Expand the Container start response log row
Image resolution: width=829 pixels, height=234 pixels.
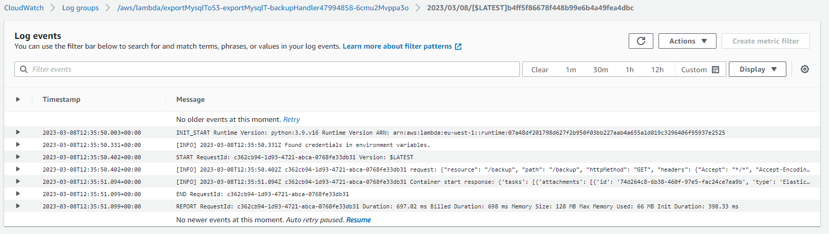pos(18,181)
